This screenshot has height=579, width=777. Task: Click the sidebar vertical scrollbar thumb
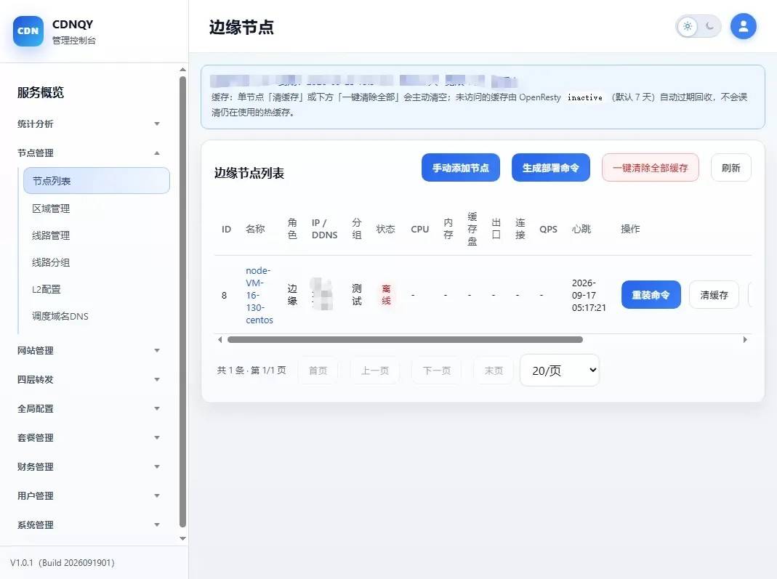point(183,302)
